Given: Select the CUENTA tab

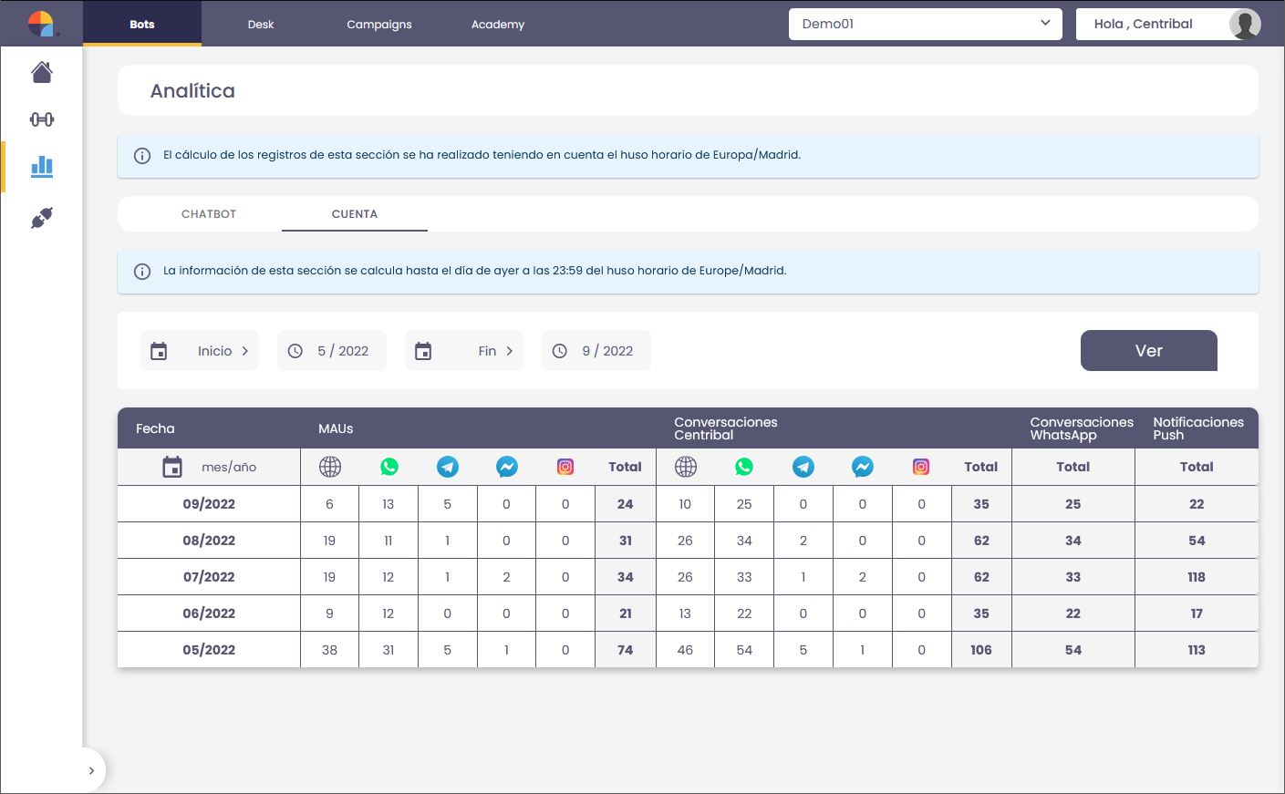Looking at the screenshot, I should (354, 214).
